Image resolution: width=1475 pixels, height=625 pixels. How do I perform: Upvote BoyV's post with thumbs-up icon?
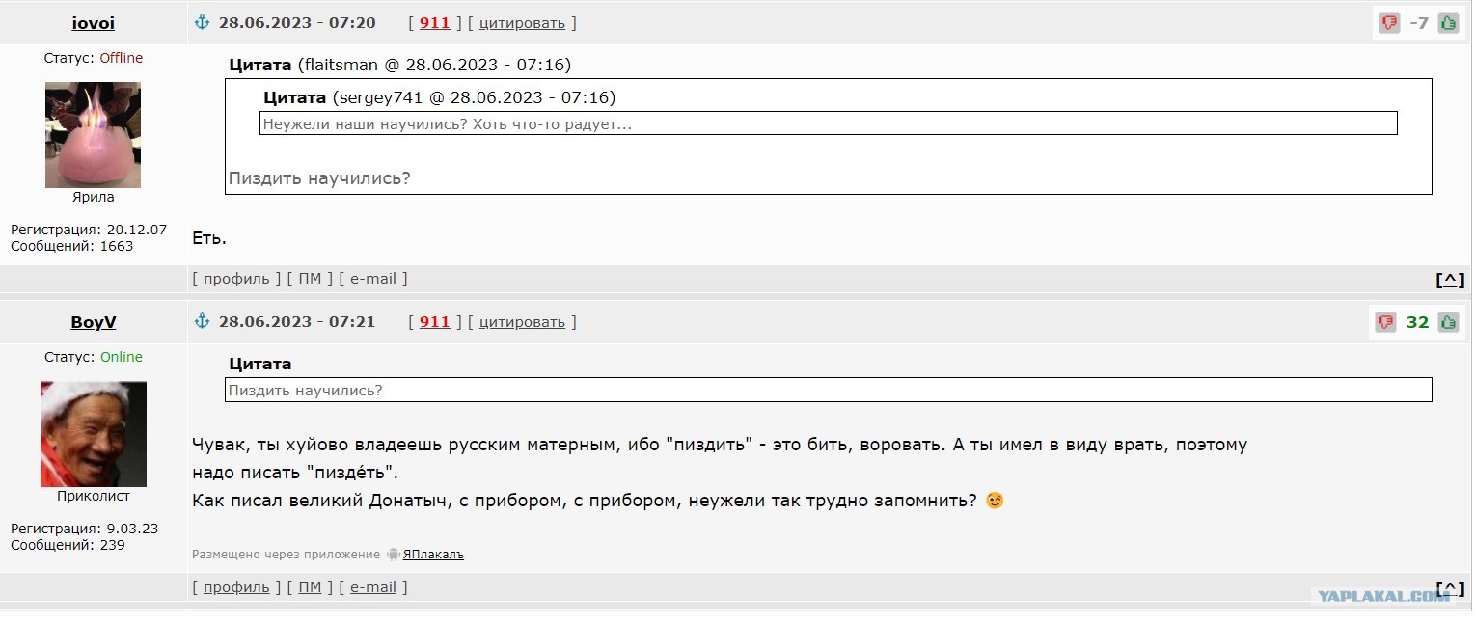coord(1447,322)
